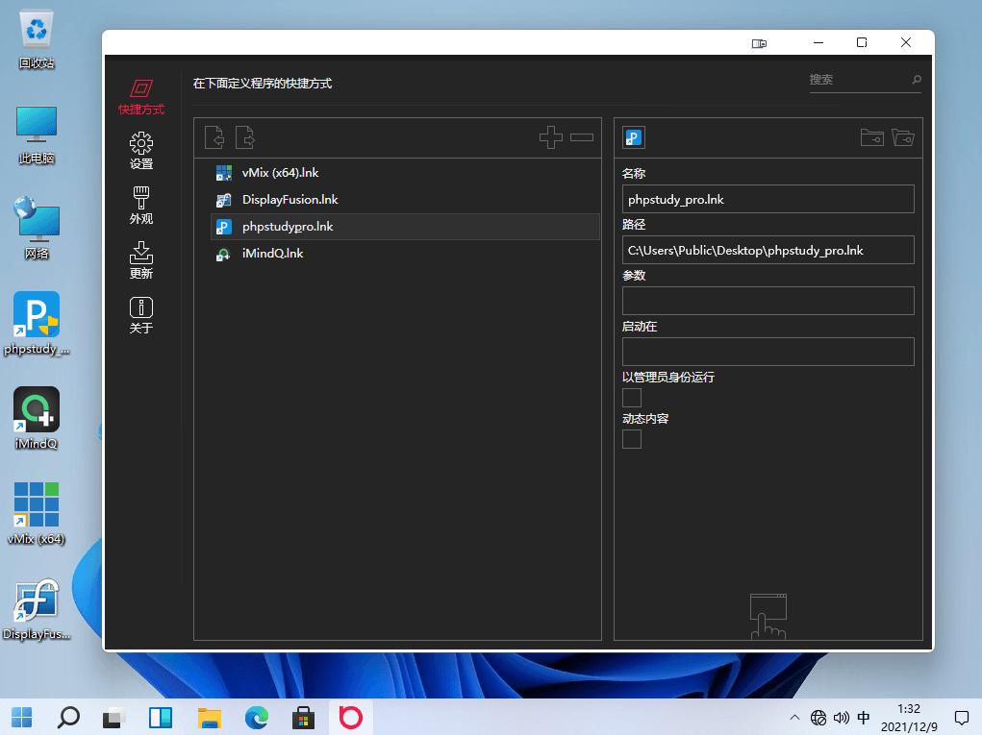Open Task View on taskbar
The height and width of the screenshot is (735, 982).
[x=114, y=717]
